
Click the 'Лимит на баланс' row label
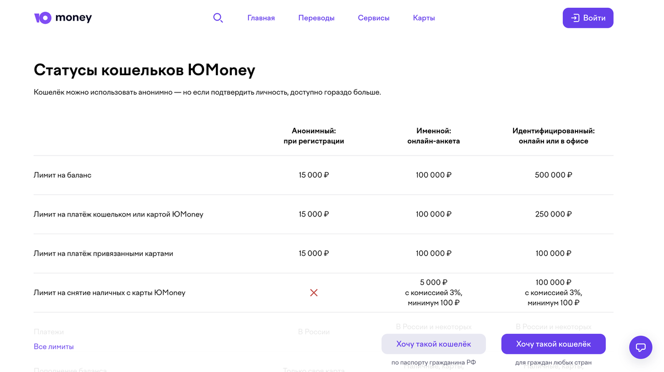click(63, 174)
